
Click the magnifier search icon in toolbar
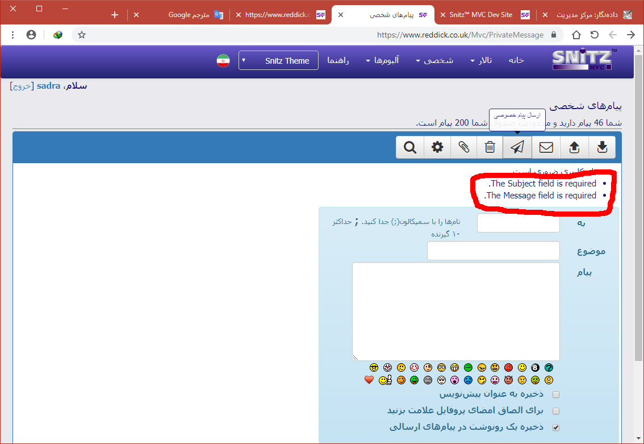point(410,148)
